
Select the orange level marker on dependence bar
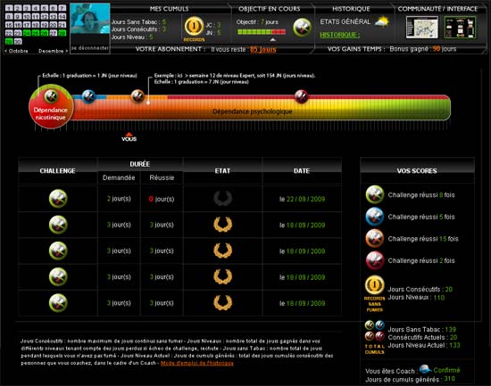click(x=137, y=96)
